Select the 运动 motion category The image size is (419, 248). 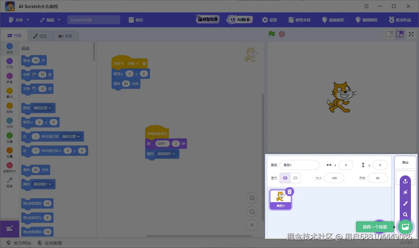pyautogui.click(x=10, y=48)
